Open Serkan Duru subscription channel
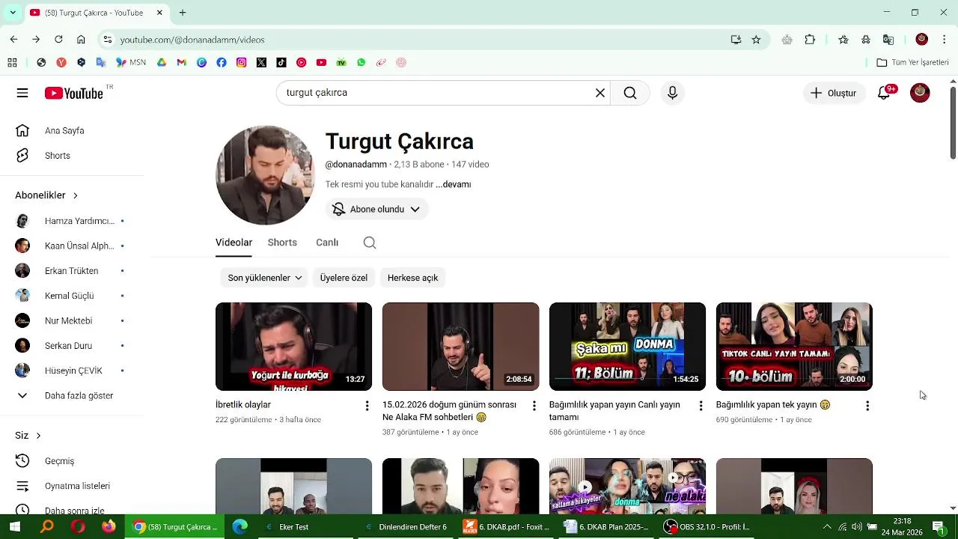This screenshot has width=958, height=539. click(x=72, y=345)
